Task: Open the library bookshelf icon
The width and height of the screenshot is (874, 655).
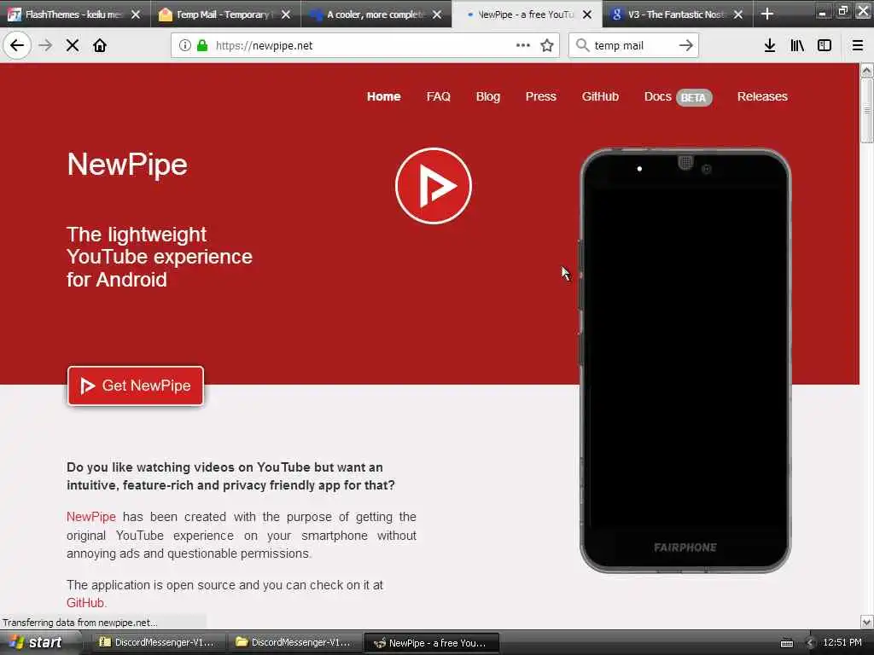Action: pos(797,45)
